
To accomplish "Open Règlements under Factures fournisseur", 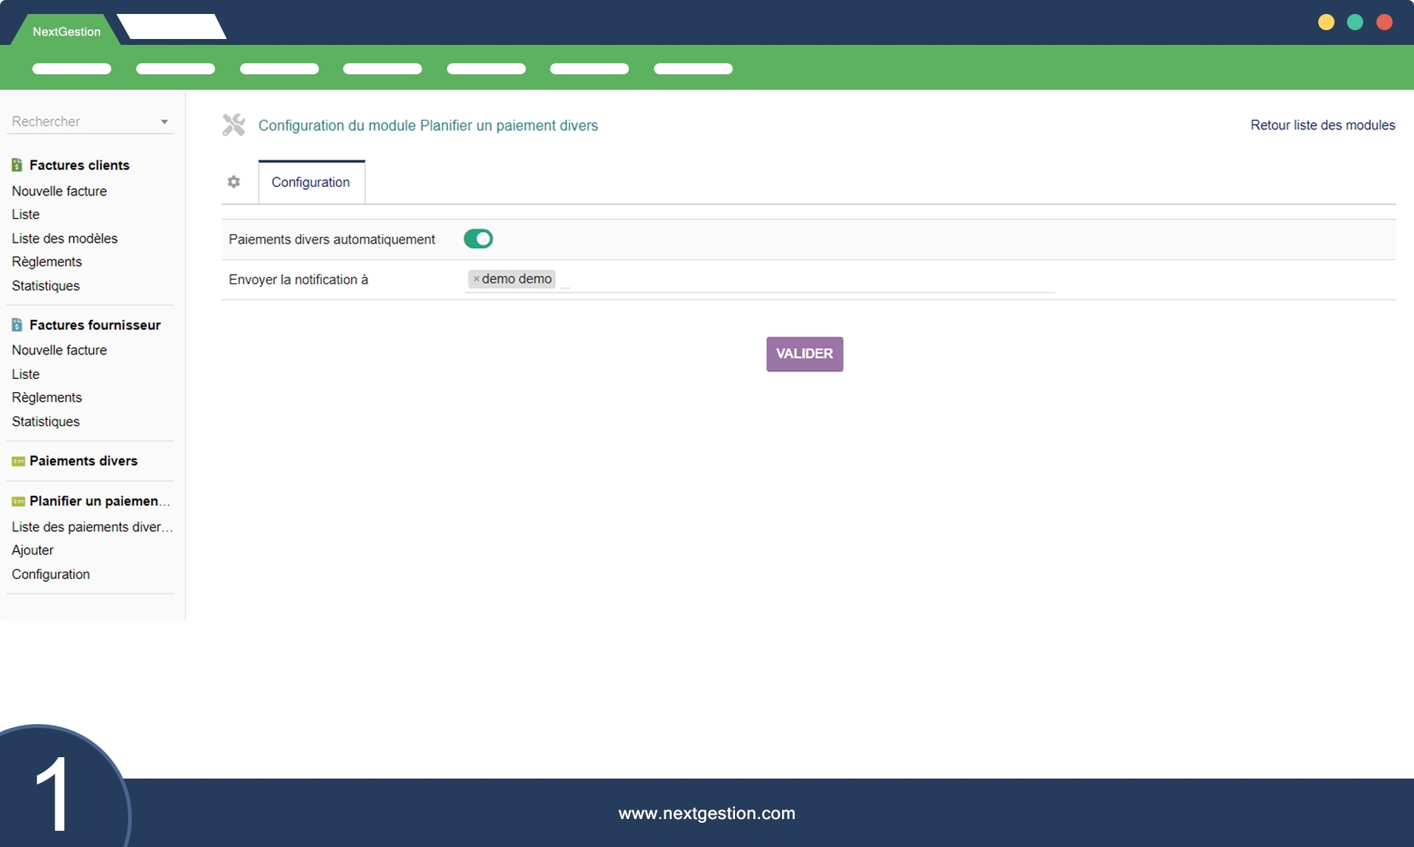I will coord(46,397).
